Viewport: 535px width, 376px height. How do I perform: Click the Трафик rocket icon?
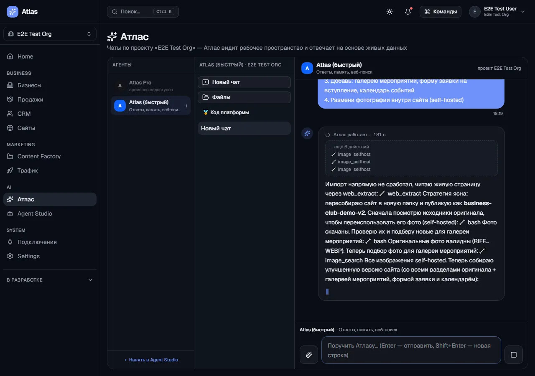[10, 170]
